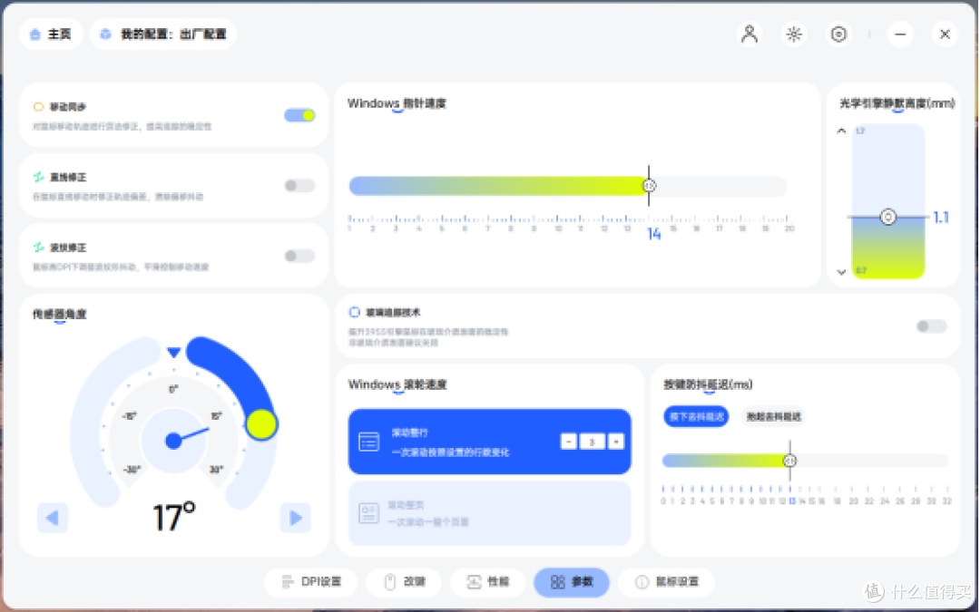Enable the 直线修正 switch
980x612 pixels.
(x=299, y=186)
